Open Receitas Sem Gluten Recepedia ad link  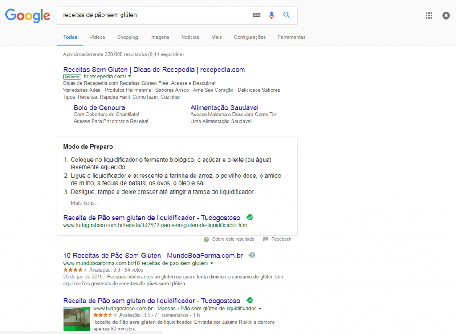pos(154,70)
